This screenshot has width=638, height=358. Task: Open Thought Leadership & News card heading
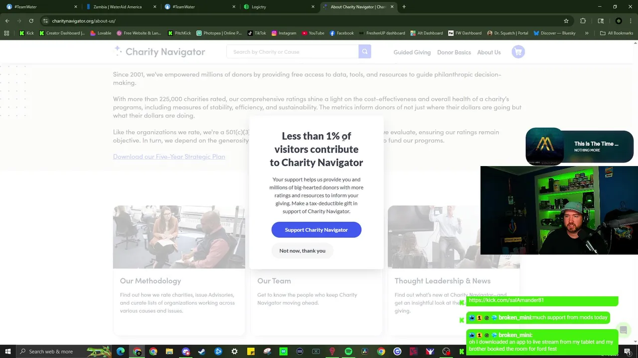(443, 281)
